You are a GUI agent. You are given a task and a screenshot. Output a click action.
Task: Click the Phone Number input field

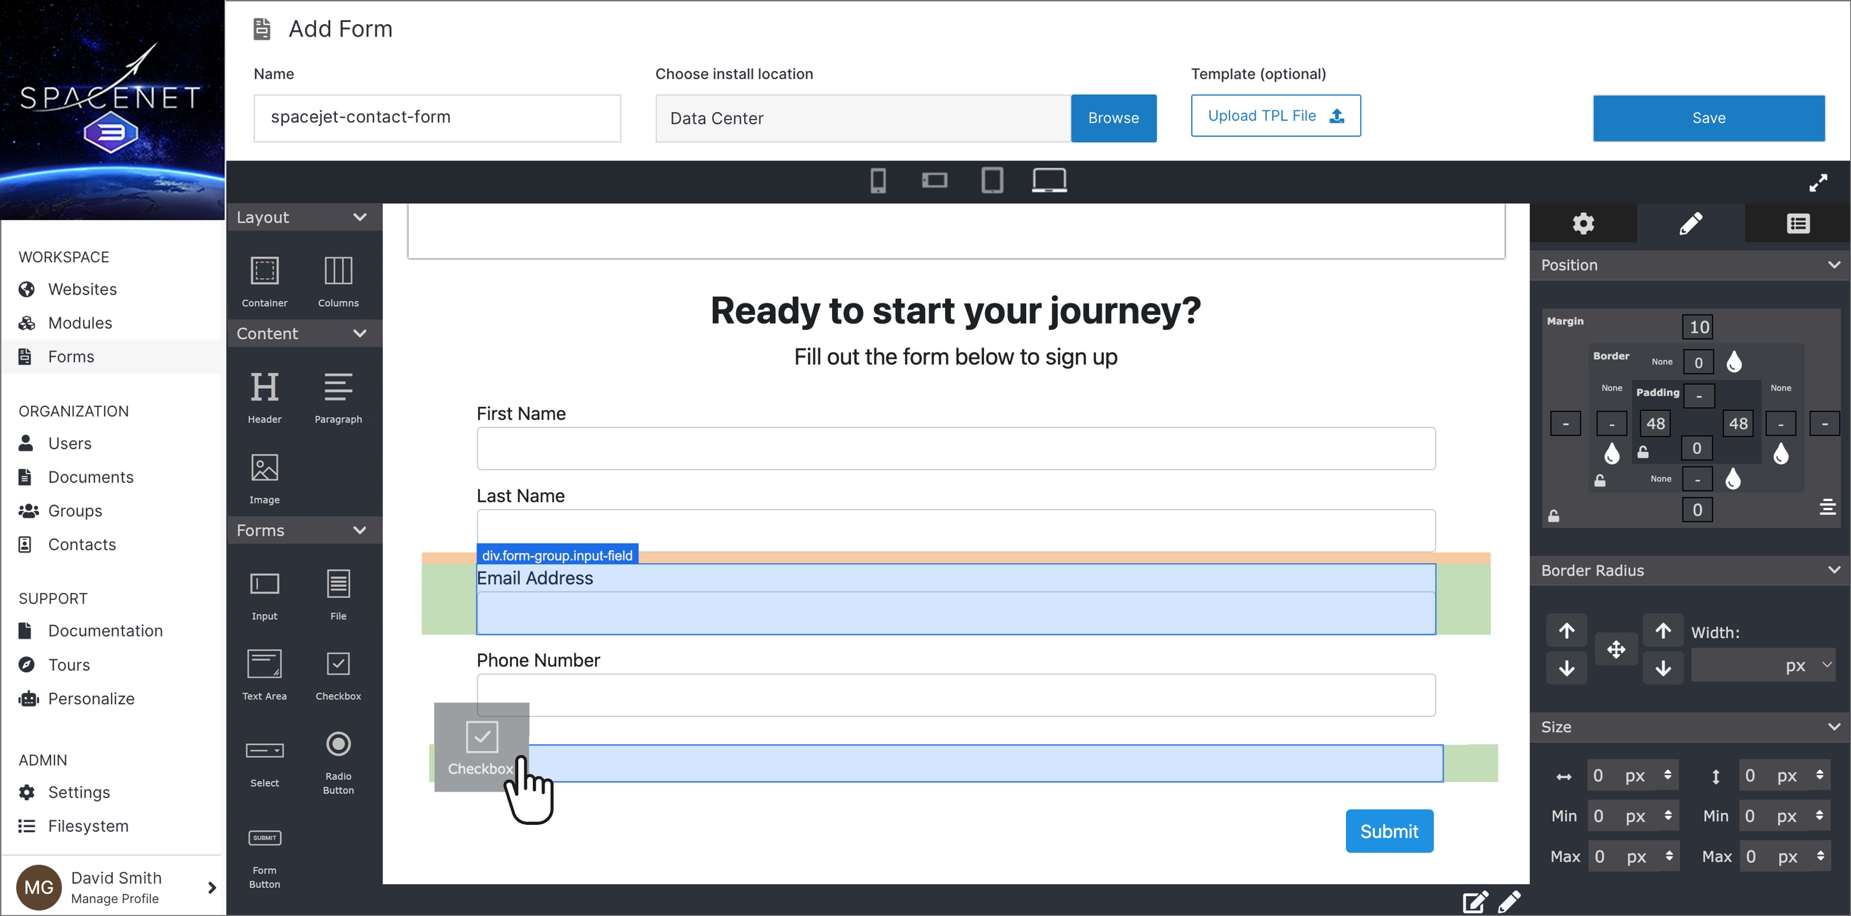click(956, 695)
